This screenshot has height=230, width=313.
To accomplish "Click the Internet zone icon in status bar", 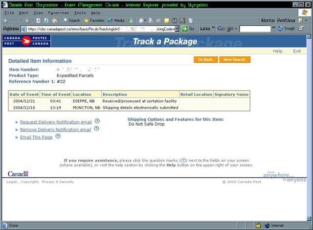I will tap(267, 226).
